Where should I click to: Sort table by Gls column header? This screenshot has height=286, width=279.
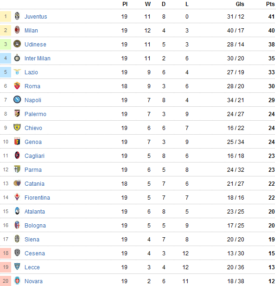[240, 4]
